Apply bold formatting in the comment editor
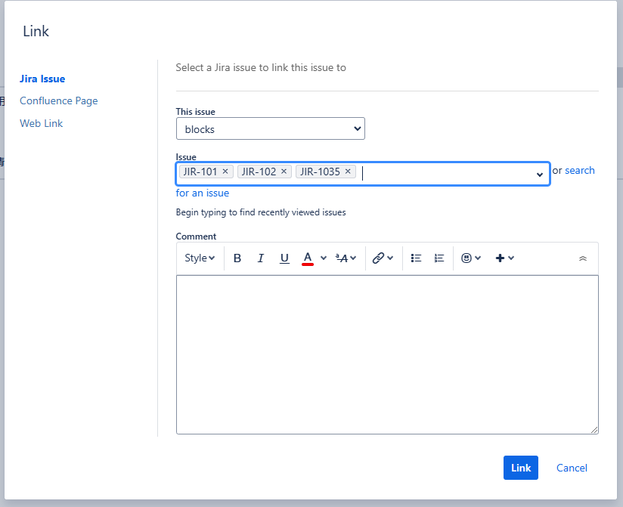This screenshot has width=623, height=507. click(237, 258)
